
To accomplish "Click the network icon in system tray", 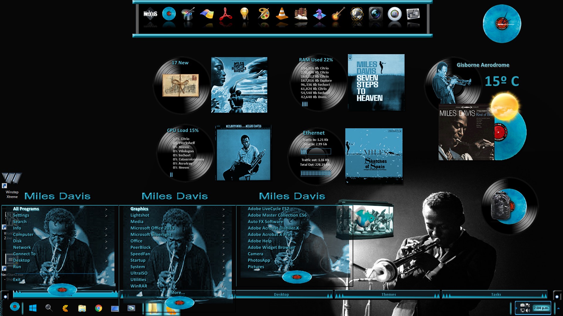I will [523, 310].
